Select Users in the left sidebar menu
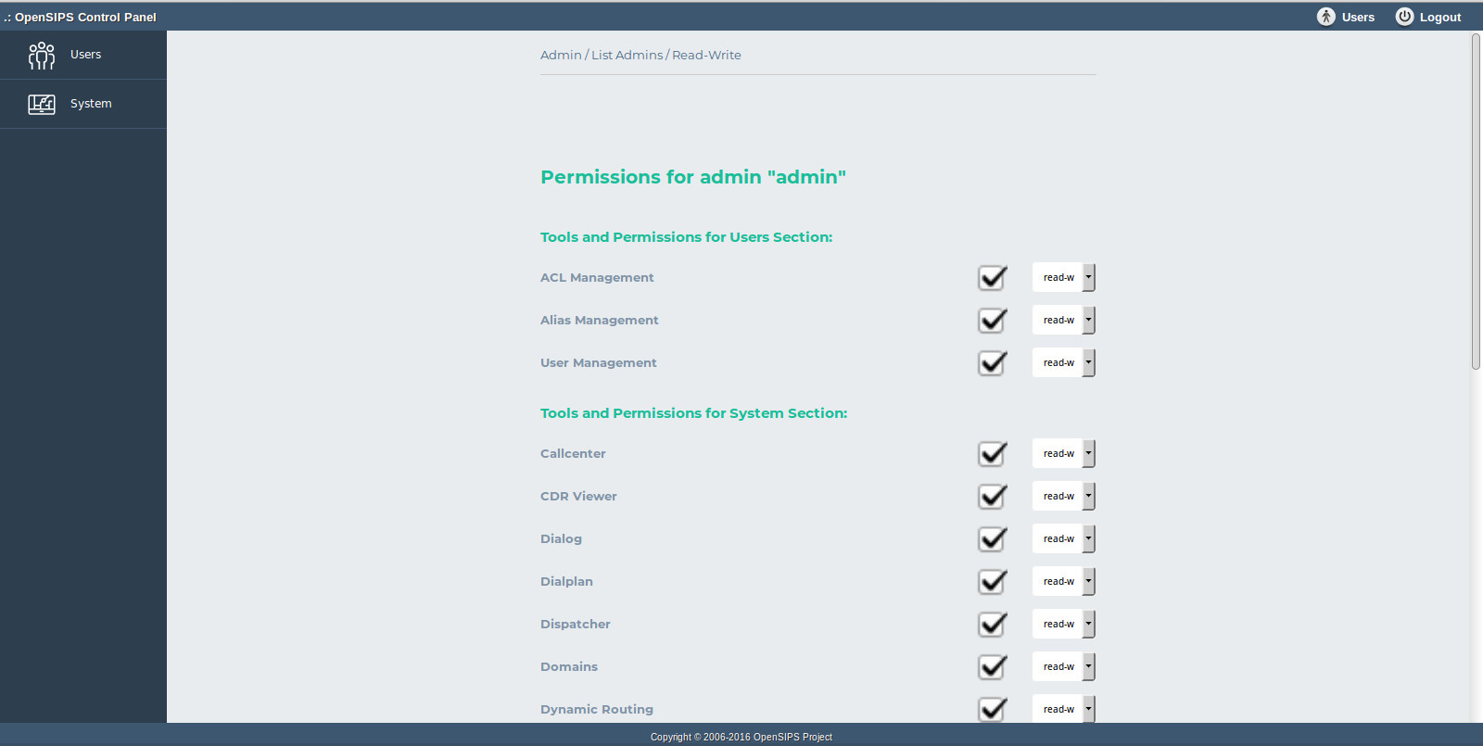 [x=83, y=55]
